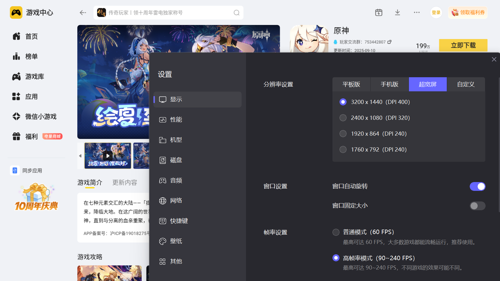Select High frame rate mode (90~240 FPS)
The width and height of the screenshot is (500, 281).
336,258
